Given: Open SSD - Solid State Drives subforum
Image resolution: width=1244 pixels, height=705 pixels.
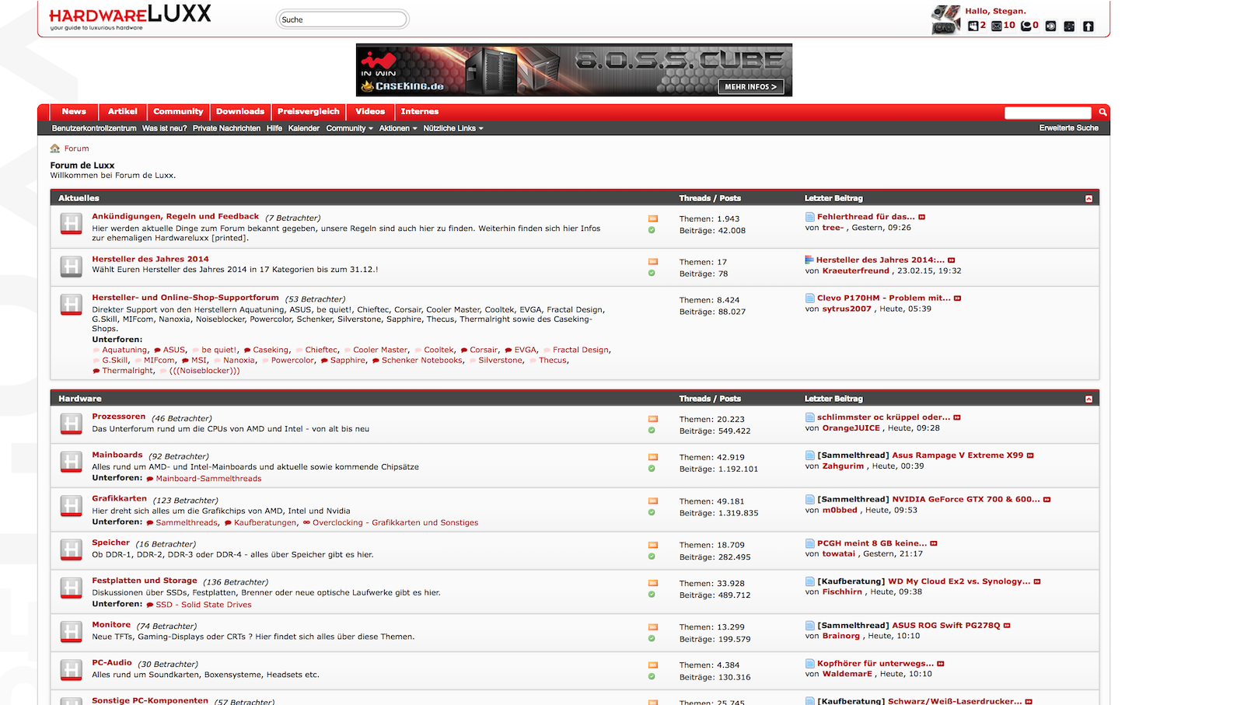Looking at the screenshot, I should pos(204,605).
